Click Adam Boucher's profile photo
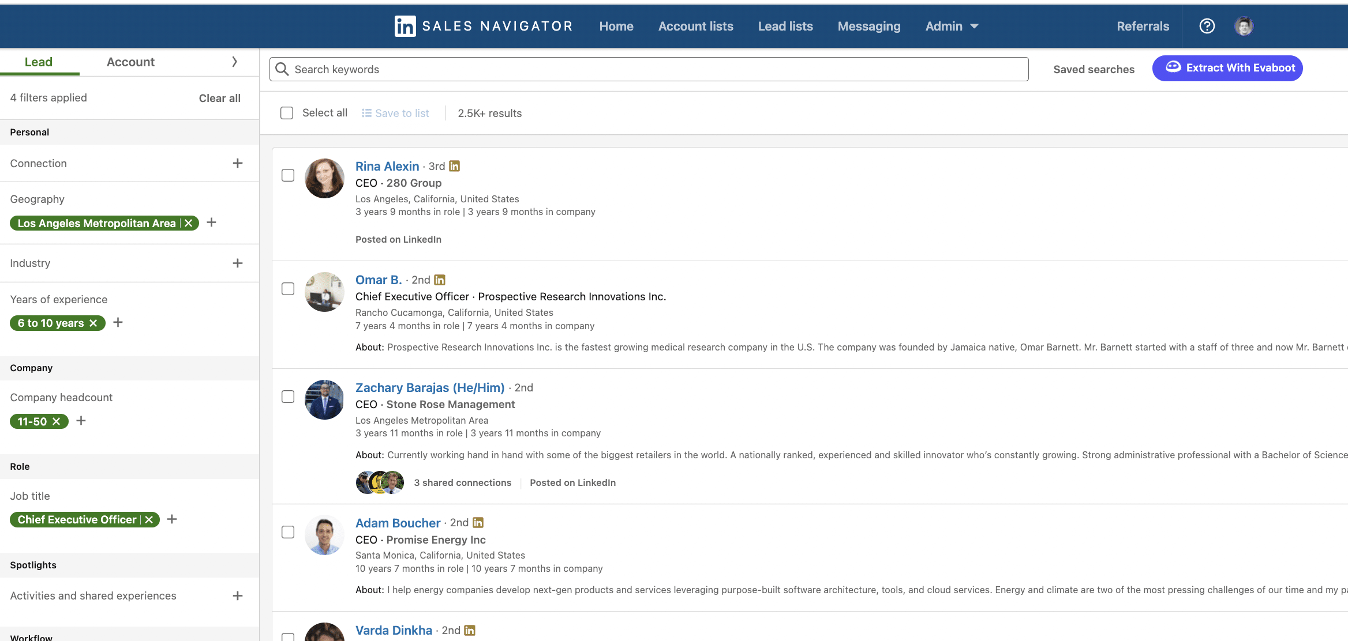 [x=324, y=535]
